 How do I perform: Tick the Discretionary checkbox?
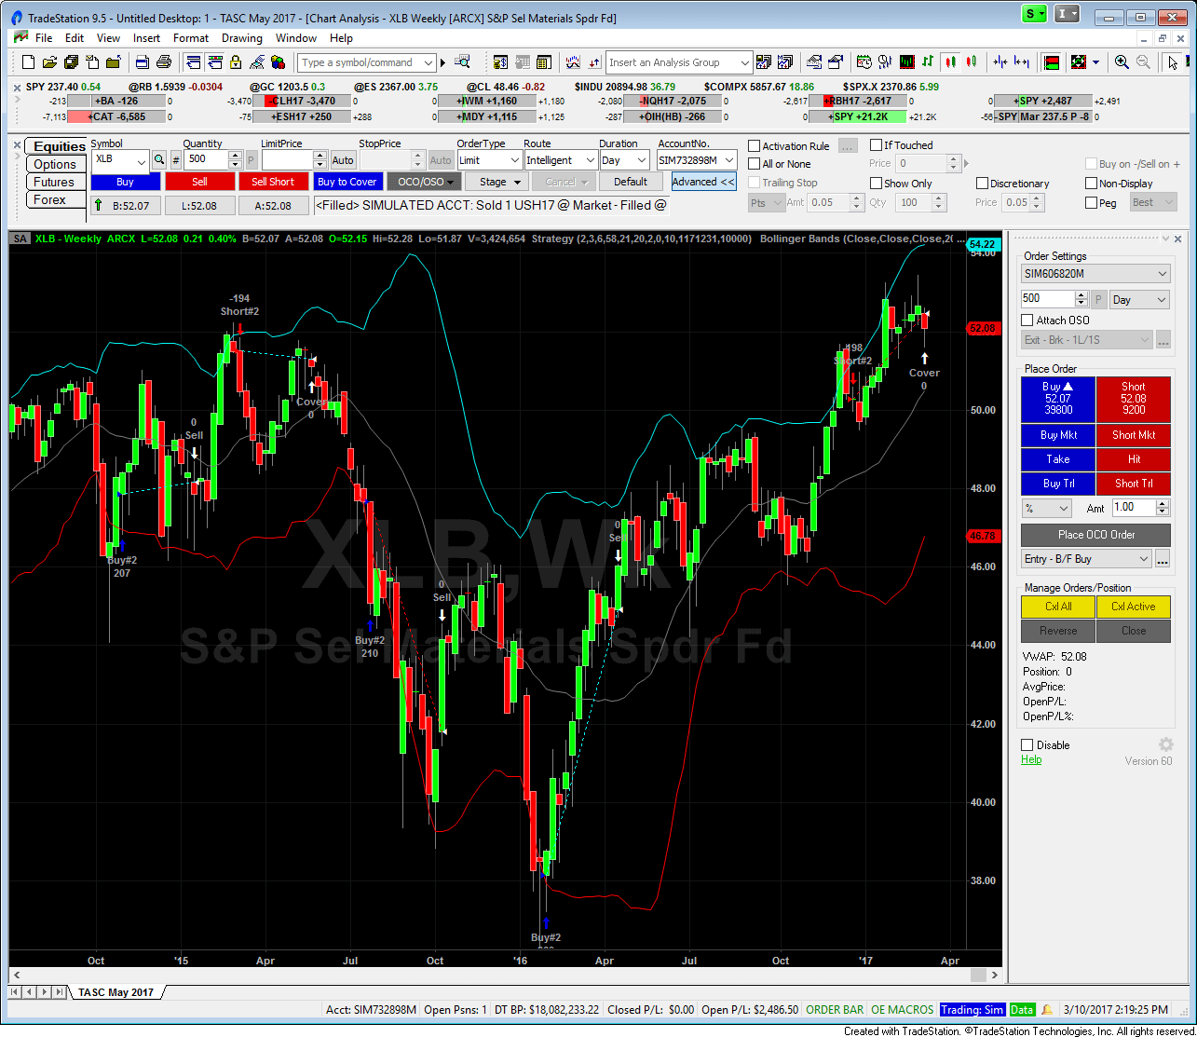[x=982, y=184]
